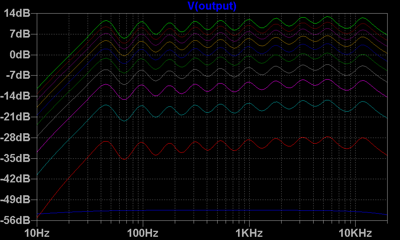Click the -14dB vertical axis label
Screen dimensions: 400x240
(18, 96)
